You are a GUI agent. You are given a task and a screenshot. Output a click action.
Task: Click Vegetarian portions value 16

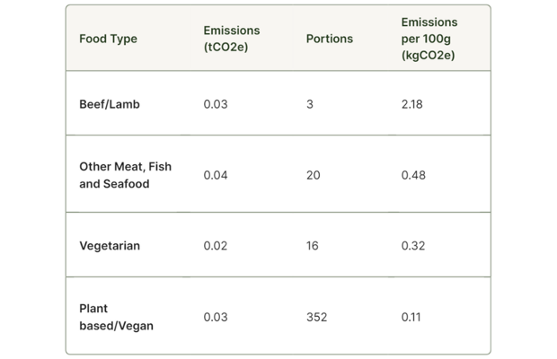pyautogui.click(x=312, y=246)
